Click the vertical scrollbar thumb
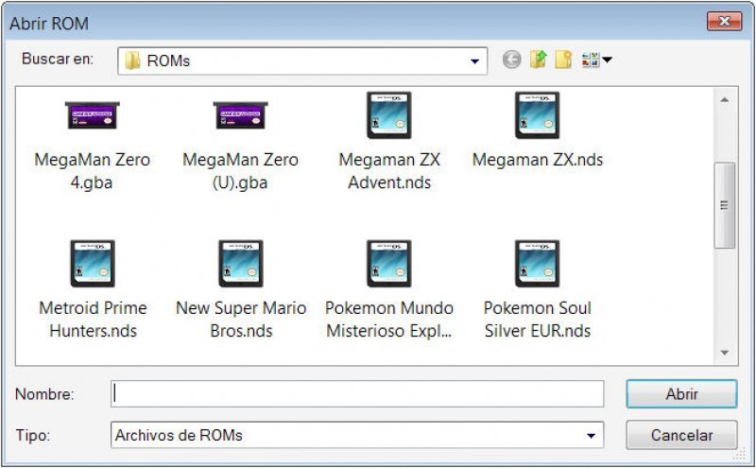The height and width of the screenshot is (468, 756). [x=724, y=205]
